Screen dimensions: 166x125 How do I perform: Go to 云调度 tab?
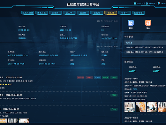[83, 13]
